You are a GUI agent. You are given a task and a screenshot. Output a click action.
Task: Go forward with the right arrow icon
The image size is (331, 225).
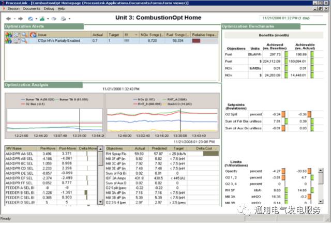[21, 19]
